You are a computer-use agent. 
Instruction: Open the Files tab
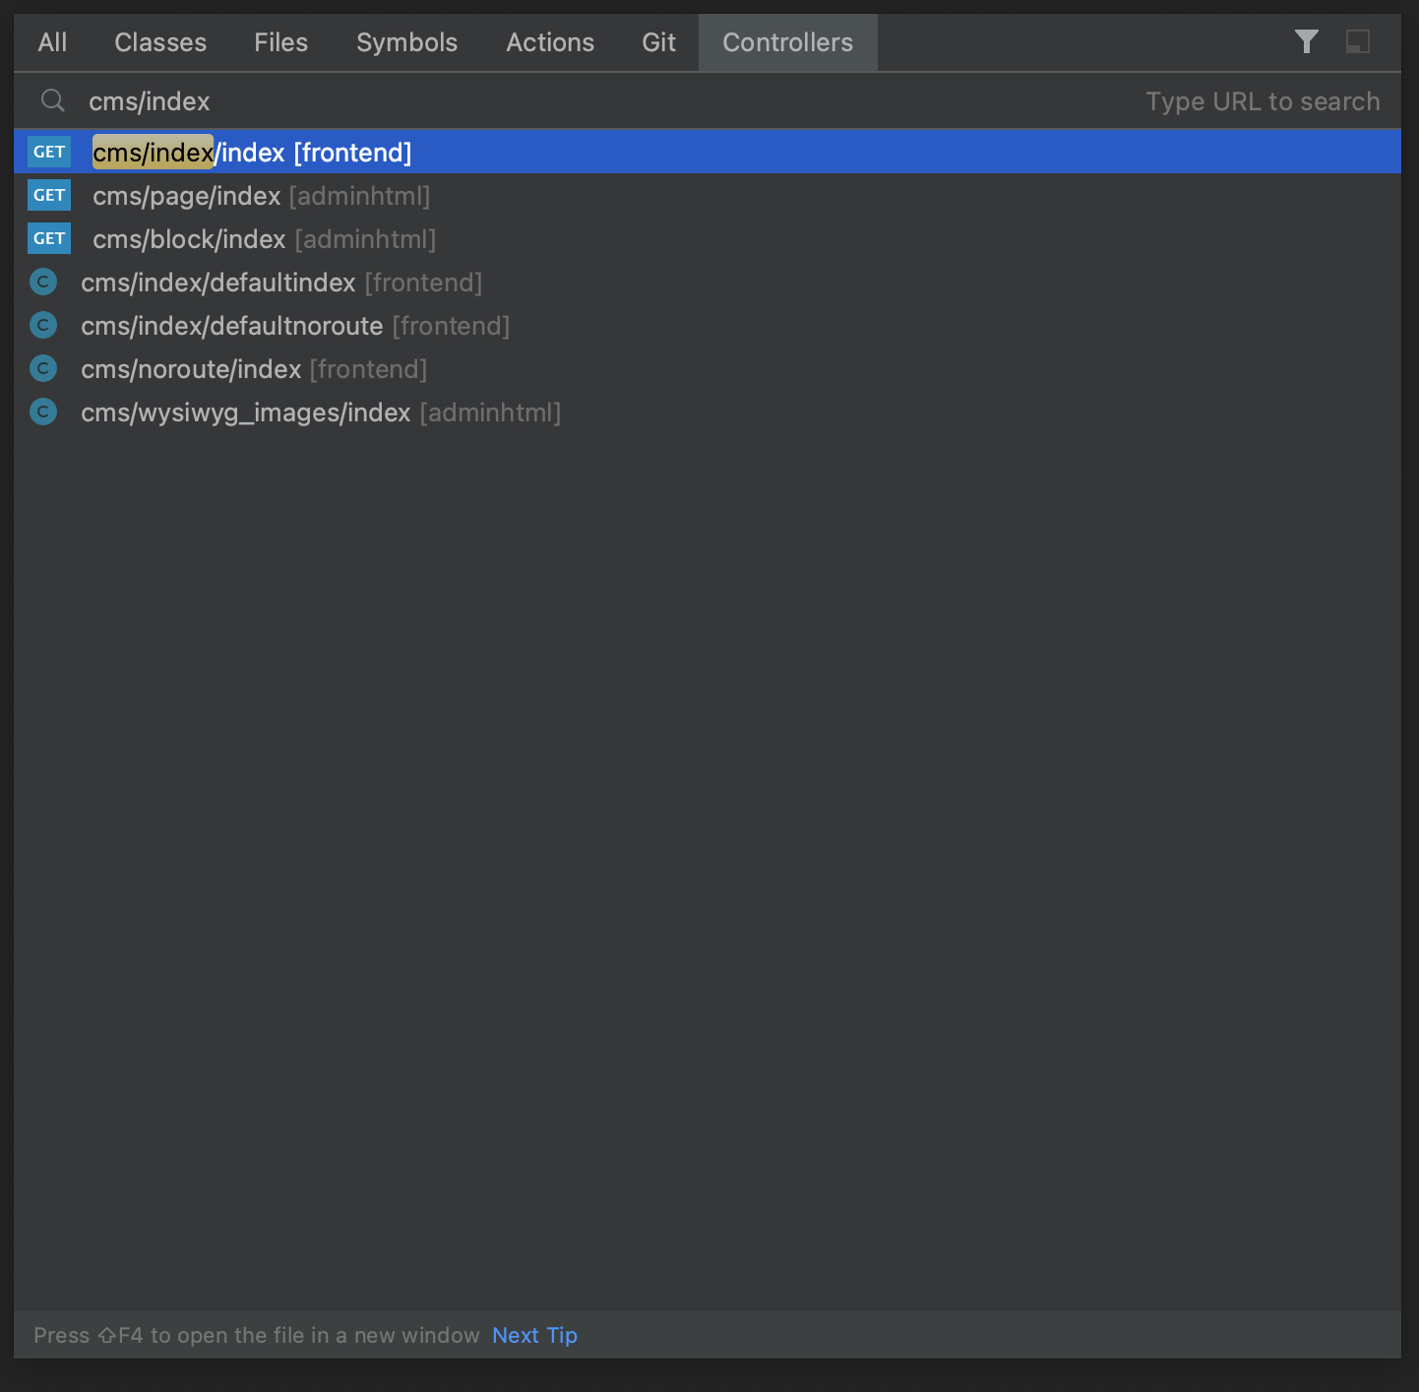(280, 42)
